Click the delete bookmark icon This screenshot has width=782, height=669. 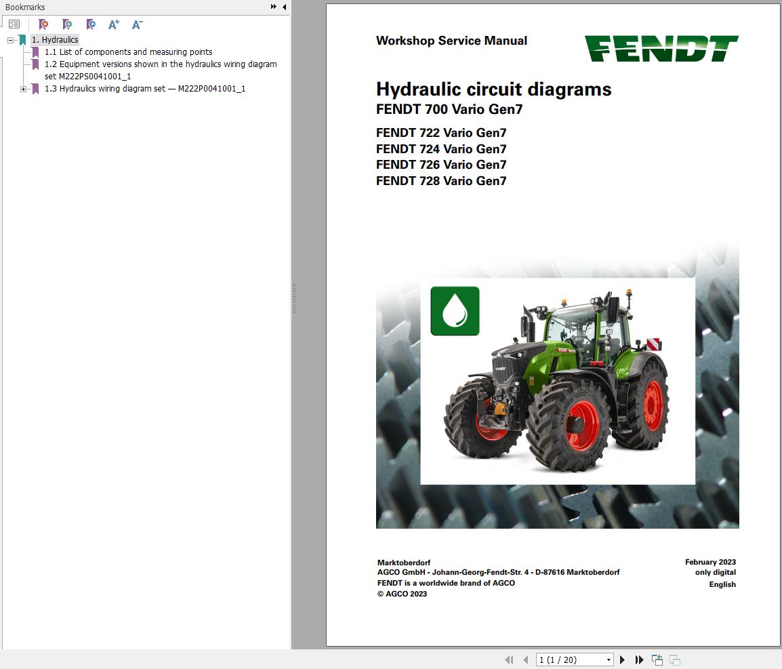coord(43,24)
